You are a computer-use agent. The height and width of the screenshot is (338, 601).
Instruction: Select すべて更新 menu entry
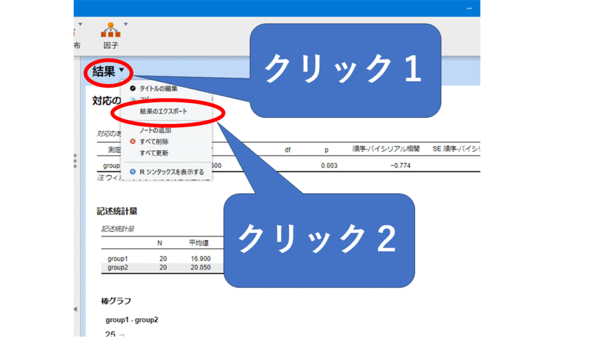tap(154, 153)
